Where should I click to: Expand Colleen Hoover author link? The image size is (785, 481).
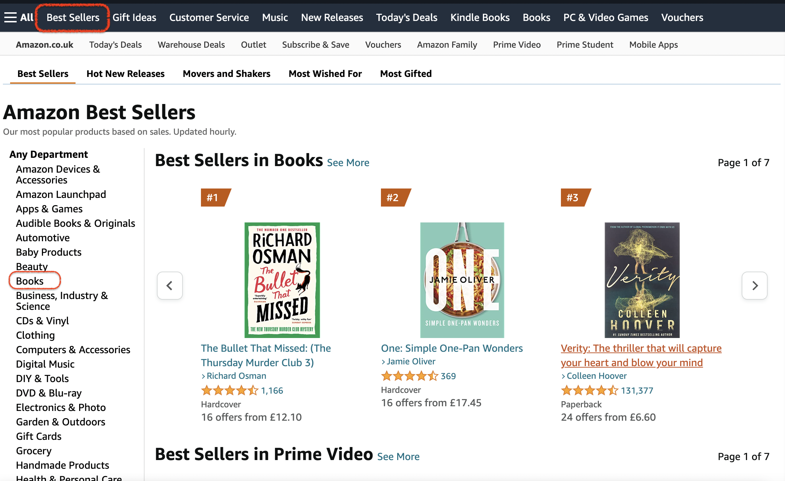click(x=596, y=376)
